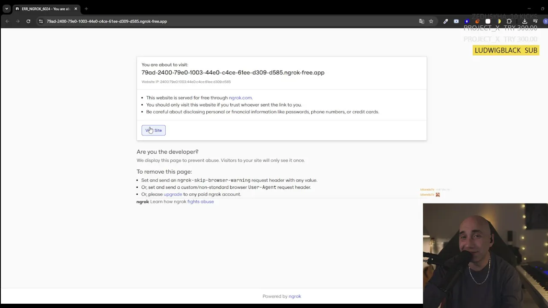The height and width of the screenshot is (308, 548).
Task: Open the screenshot camera extension
Action: pyautogui.click(x=456, y=21)
